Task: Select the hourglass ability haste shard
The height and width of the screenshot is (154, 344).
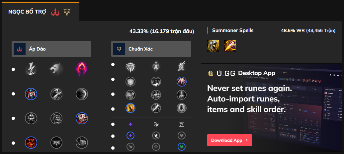Action: [x=181, y=124]
